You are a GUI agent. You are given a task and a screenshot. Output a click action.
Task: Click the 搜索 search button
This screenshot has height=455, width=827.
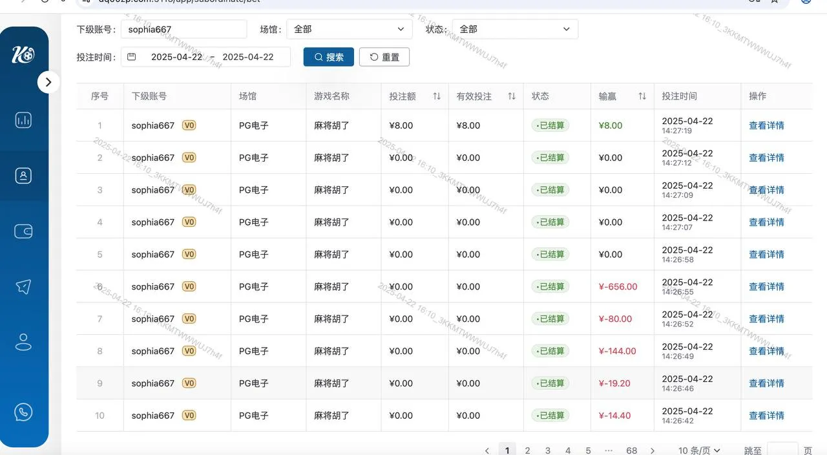click(x=328, y=57)
